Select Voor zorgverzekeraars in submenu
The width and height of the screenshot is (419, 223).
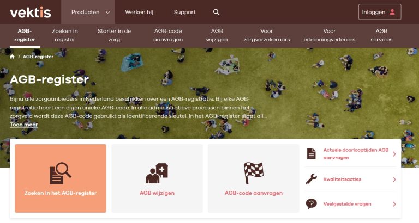point(266,35)
